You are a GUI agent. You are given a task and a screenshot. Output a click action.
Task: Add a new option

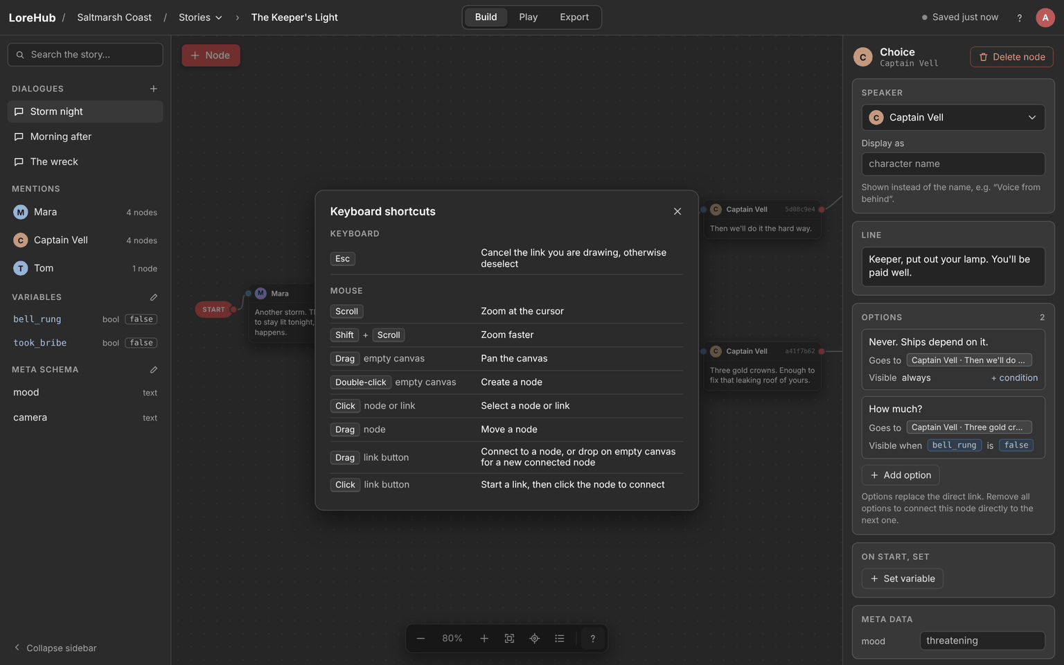[x=901, y=475]
